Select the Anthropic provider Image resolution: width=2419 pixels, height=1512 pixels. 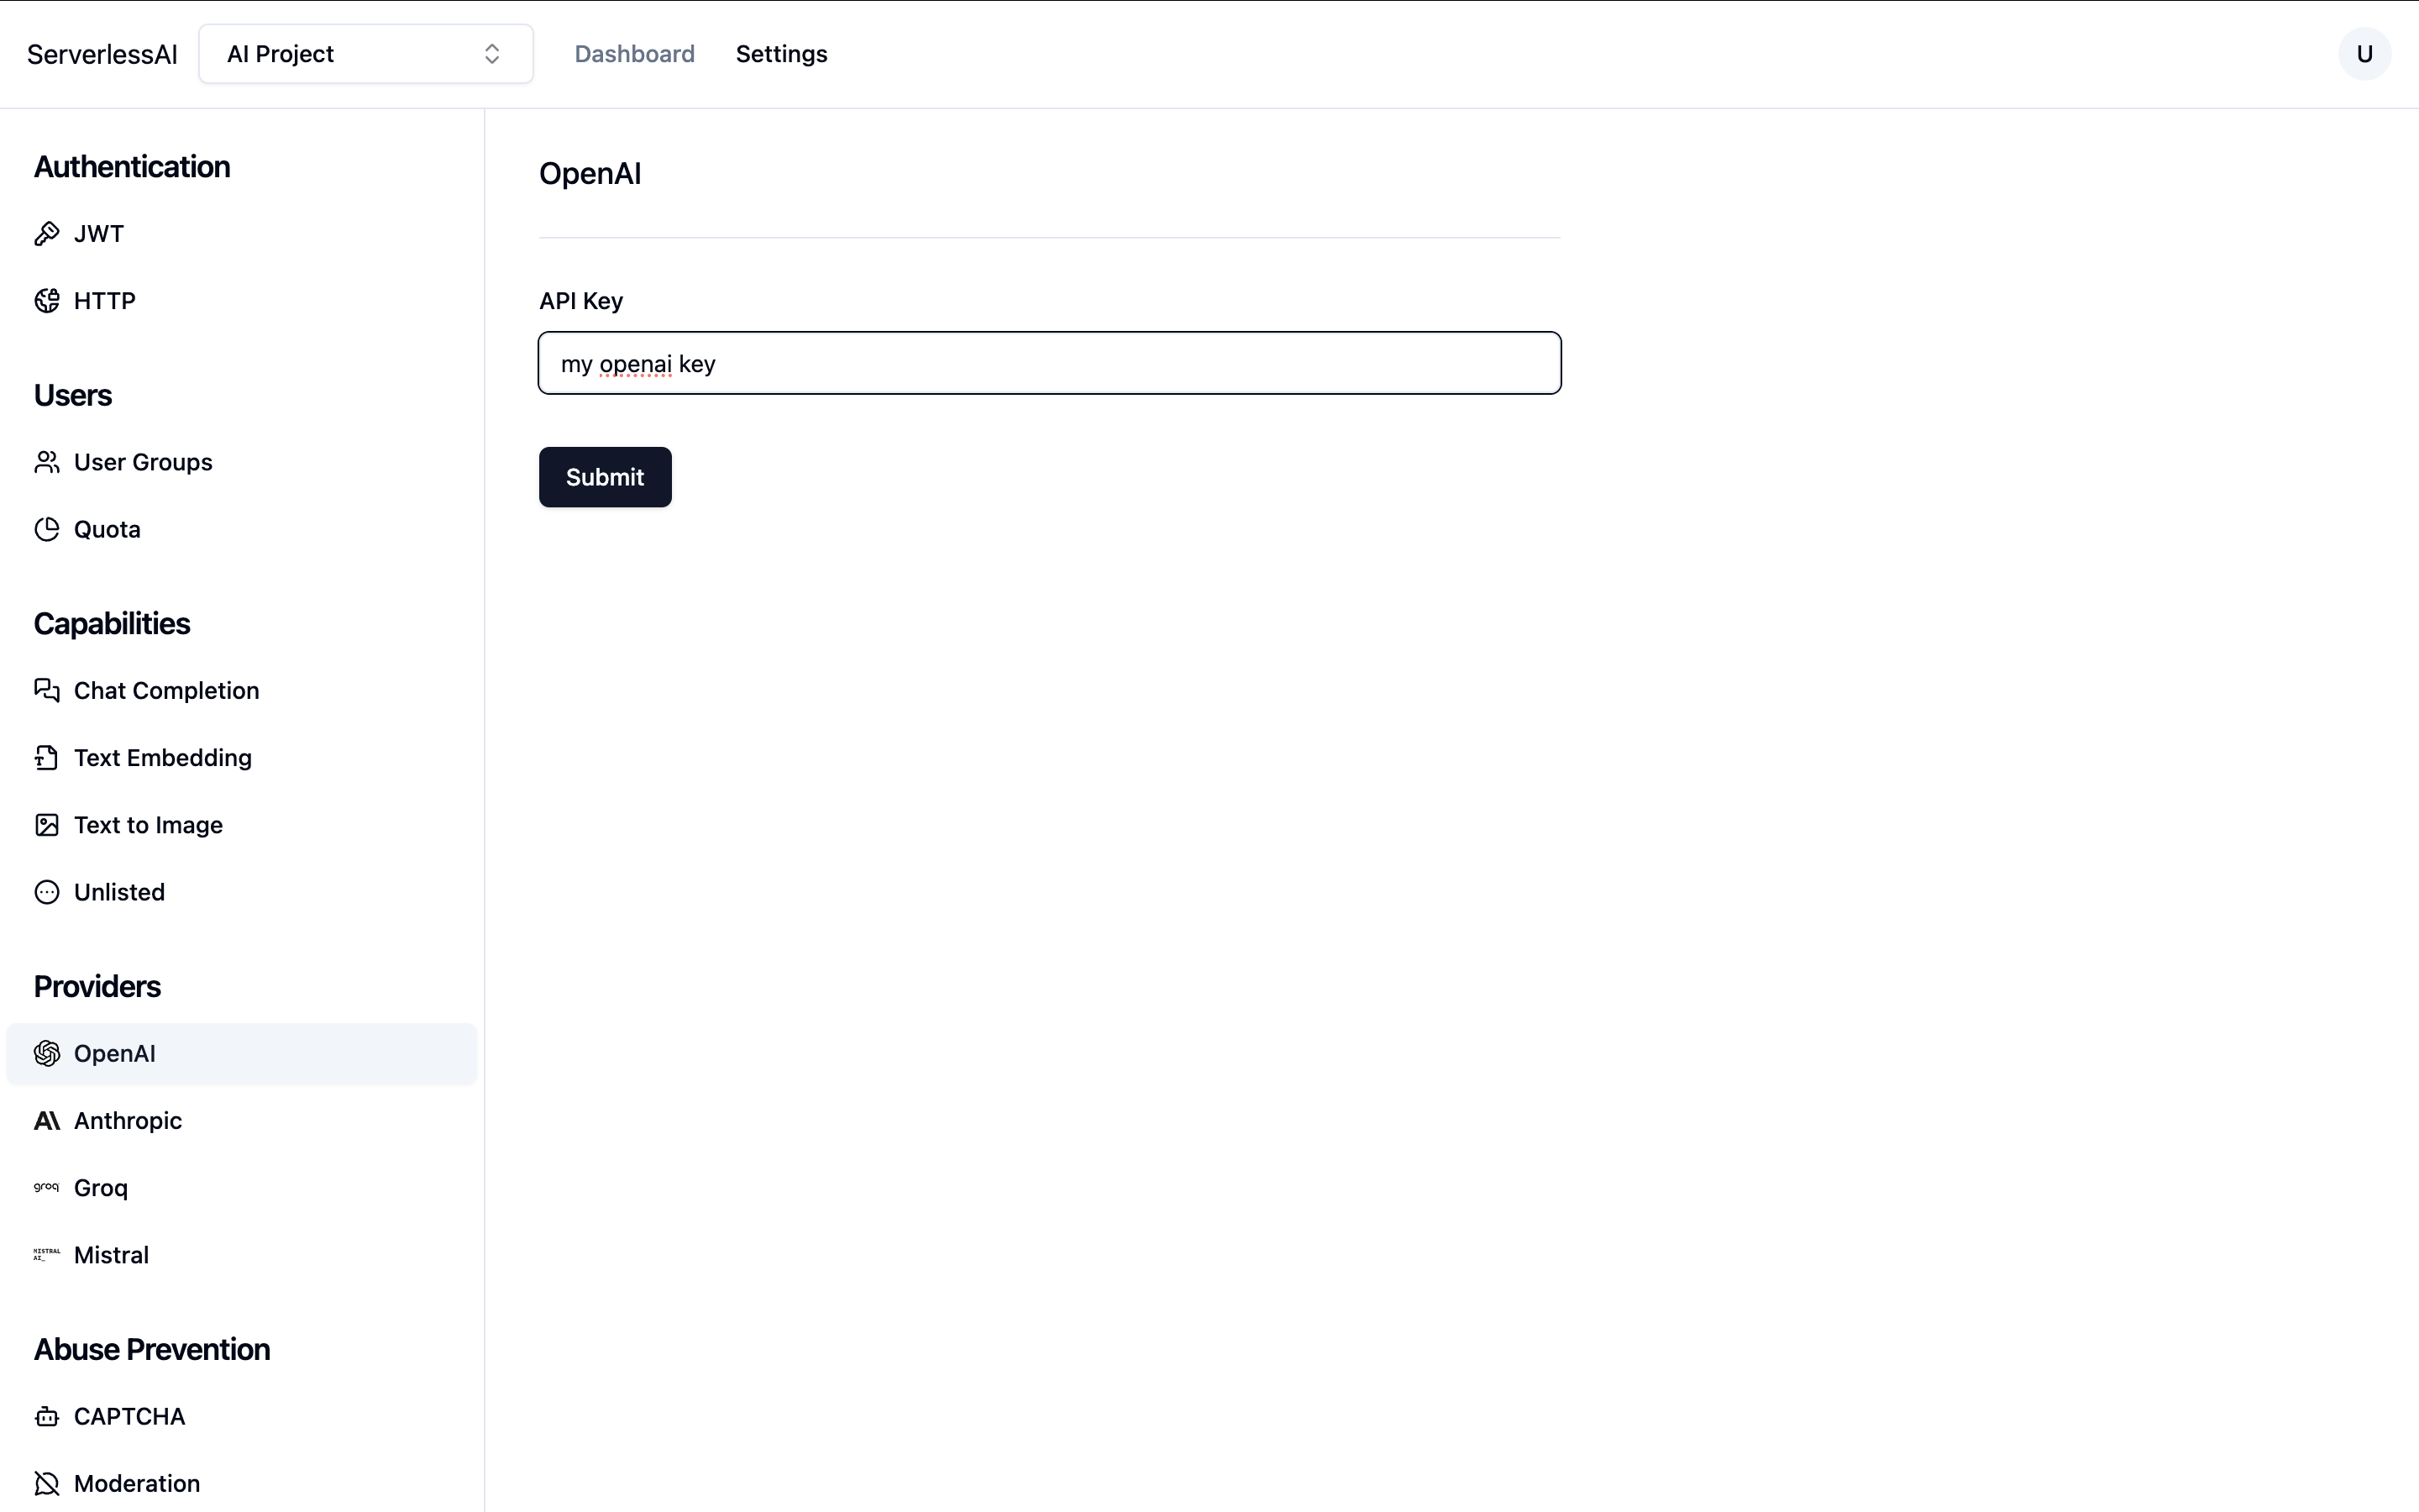[125, 1120]
